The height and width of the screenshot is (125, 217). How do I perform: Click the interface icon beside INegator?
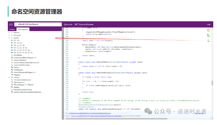[12, 75]
